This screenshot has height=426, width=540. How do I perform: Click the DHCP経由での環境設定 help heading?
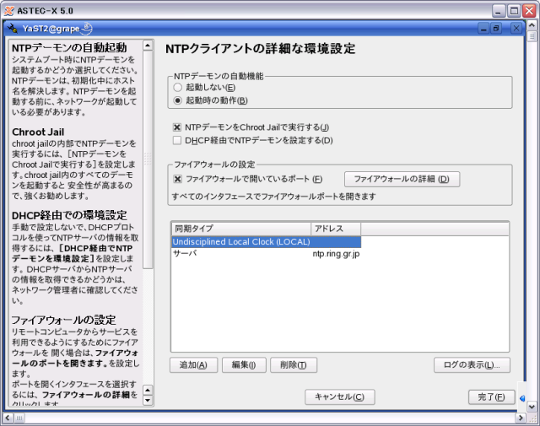[69, 216]
